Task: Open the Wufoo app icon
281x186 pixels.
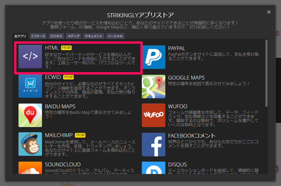Action: [x=154, y=115]
